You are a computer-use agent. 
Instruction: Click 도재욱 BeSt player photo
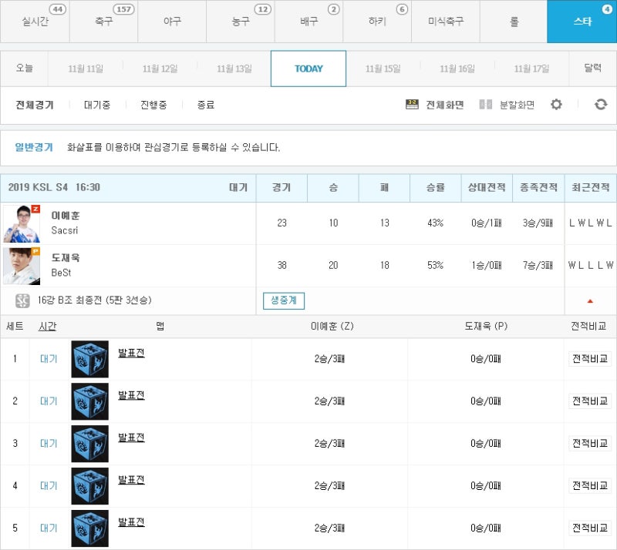[x=22, y=266]
